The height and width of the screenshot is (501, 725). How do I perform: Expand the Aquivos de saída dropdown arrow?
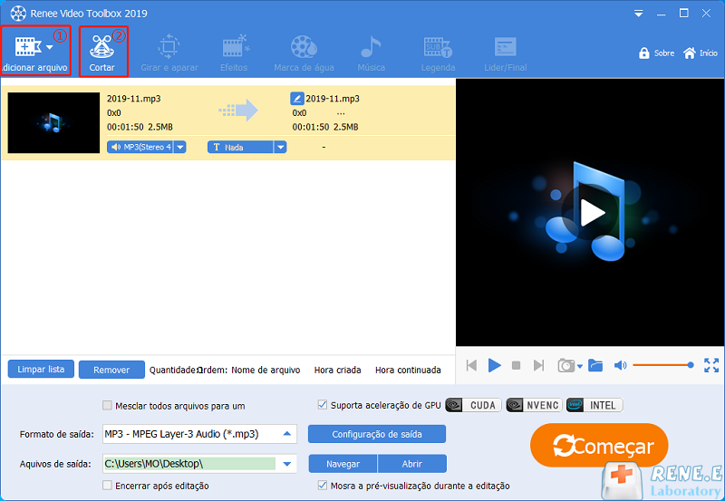pos(287,464)
